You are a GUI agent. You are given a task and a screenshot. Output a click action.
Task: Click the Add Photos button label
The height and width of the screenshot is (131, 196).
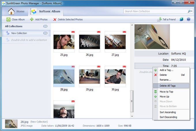point(42,20)
